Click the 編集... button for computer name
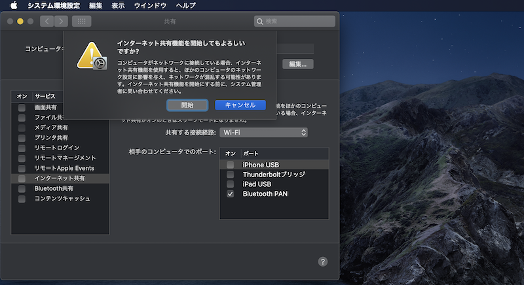 (x=298, y=64)
